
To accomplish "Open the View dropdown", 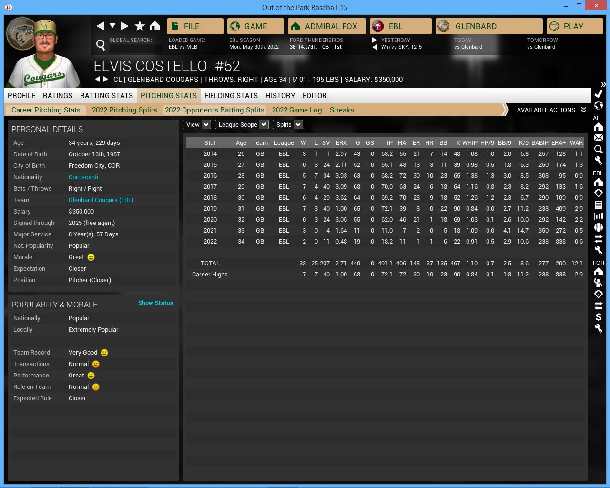I will [197, 124].
